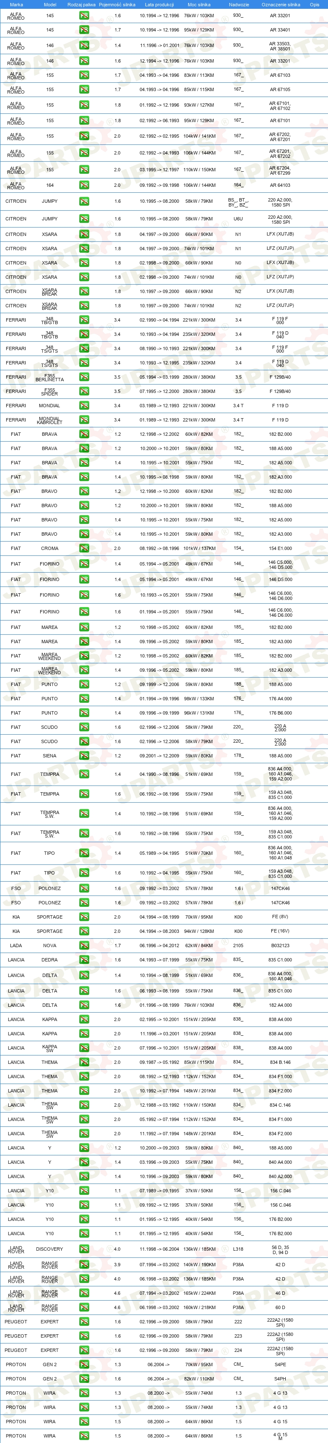Click fuel icon in Lancia Dedra row
328x1443 pixels.
click(x=84, y=960)
